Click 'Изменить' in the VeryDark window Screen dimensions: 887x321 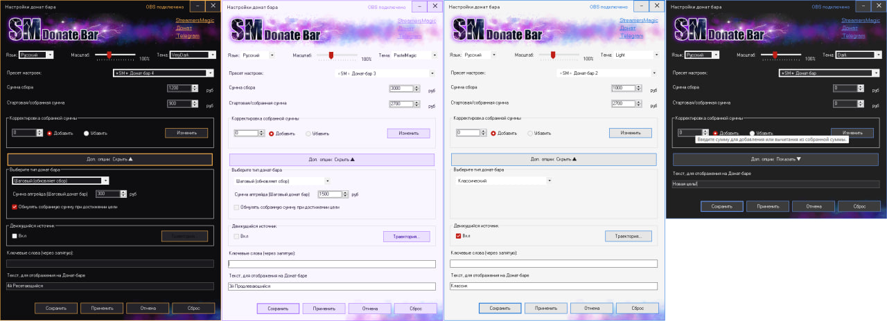coord(186,133)
